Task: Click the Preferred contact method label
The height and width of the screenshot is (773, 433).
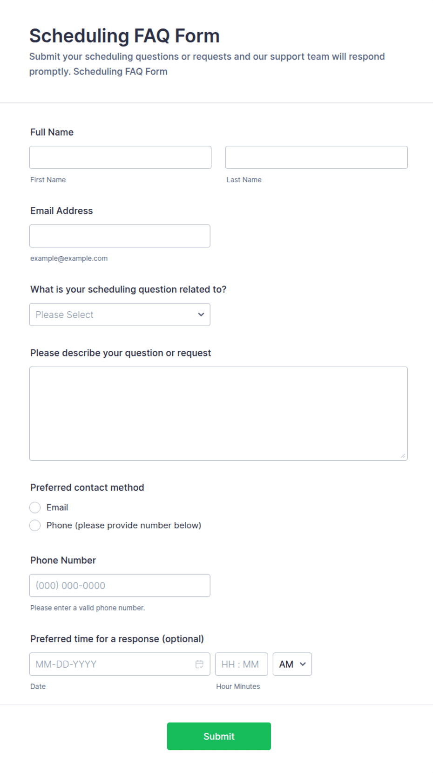Action: 87,487
